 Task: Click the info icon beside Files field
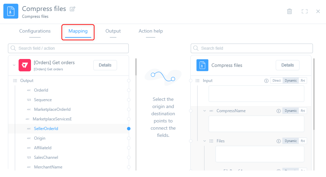pos(278,141)
